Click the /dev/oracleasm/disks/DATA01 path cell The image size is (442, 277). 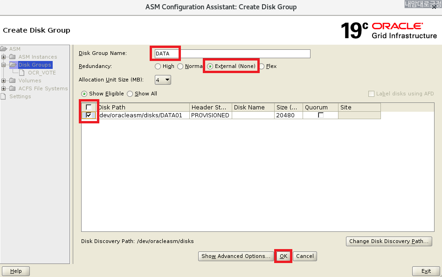tap(143, 115)
